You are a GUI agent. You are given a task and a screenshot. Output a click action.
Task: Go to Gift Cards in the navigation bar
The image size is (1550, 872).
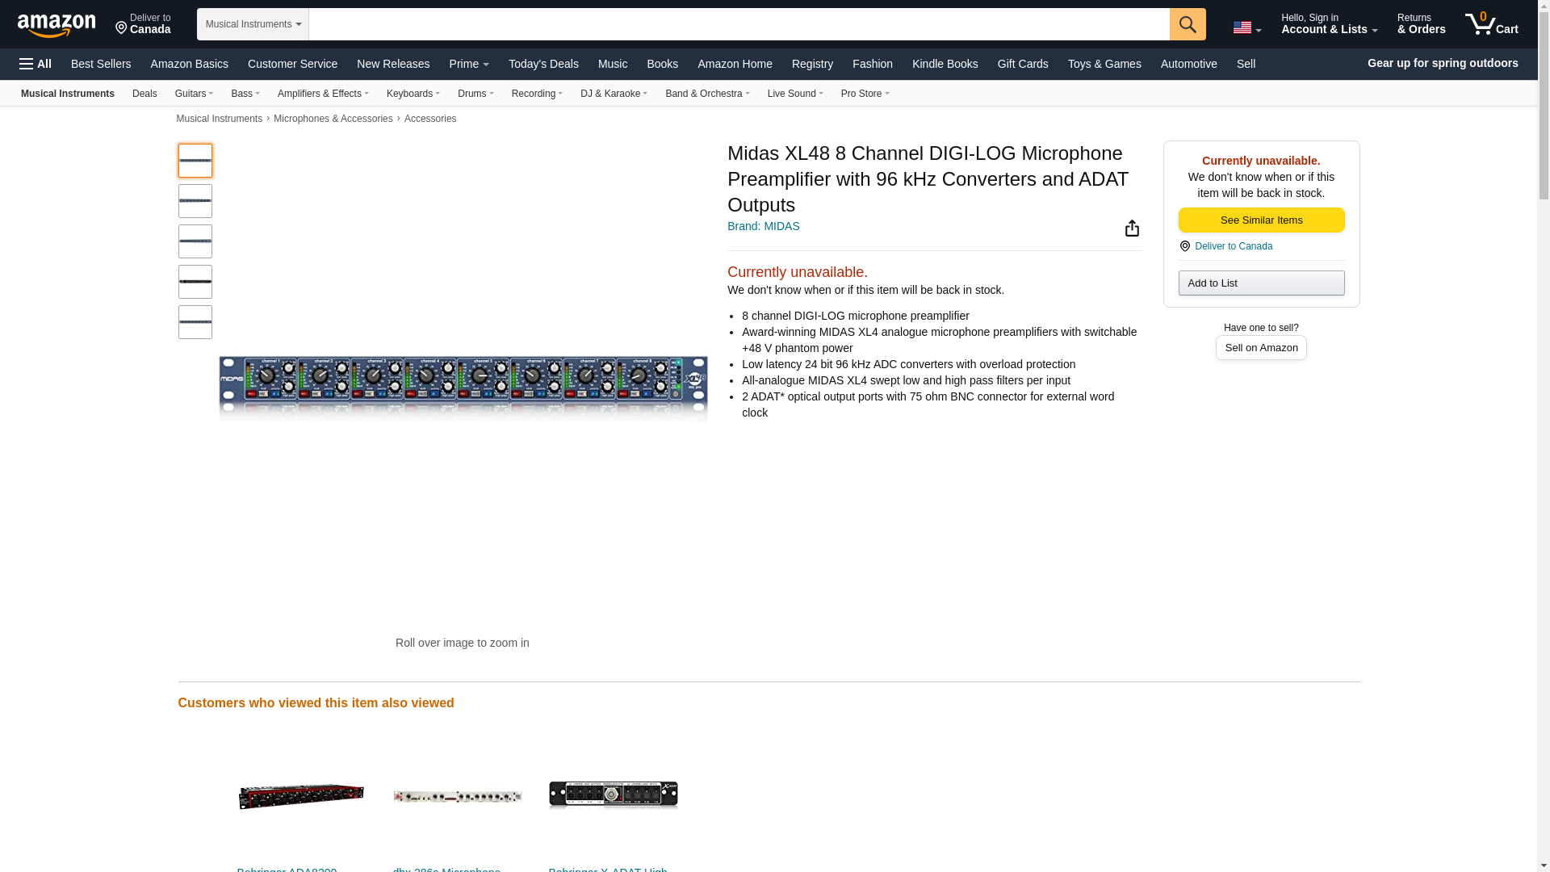coord(1022,64)
